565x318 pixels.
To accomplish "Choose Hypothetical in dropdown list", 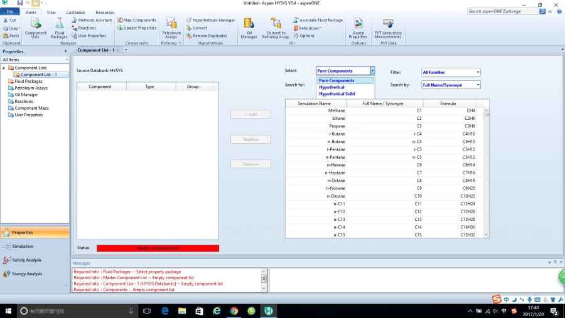I will 345,87.
